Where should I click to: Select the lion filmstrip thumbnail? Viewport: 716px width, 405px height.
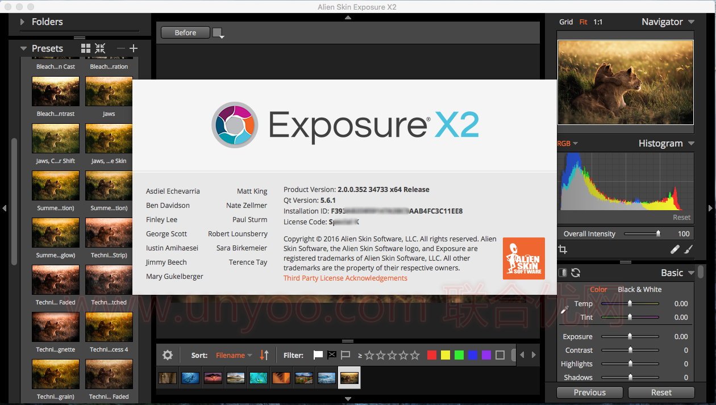click(x=349, y=378)
